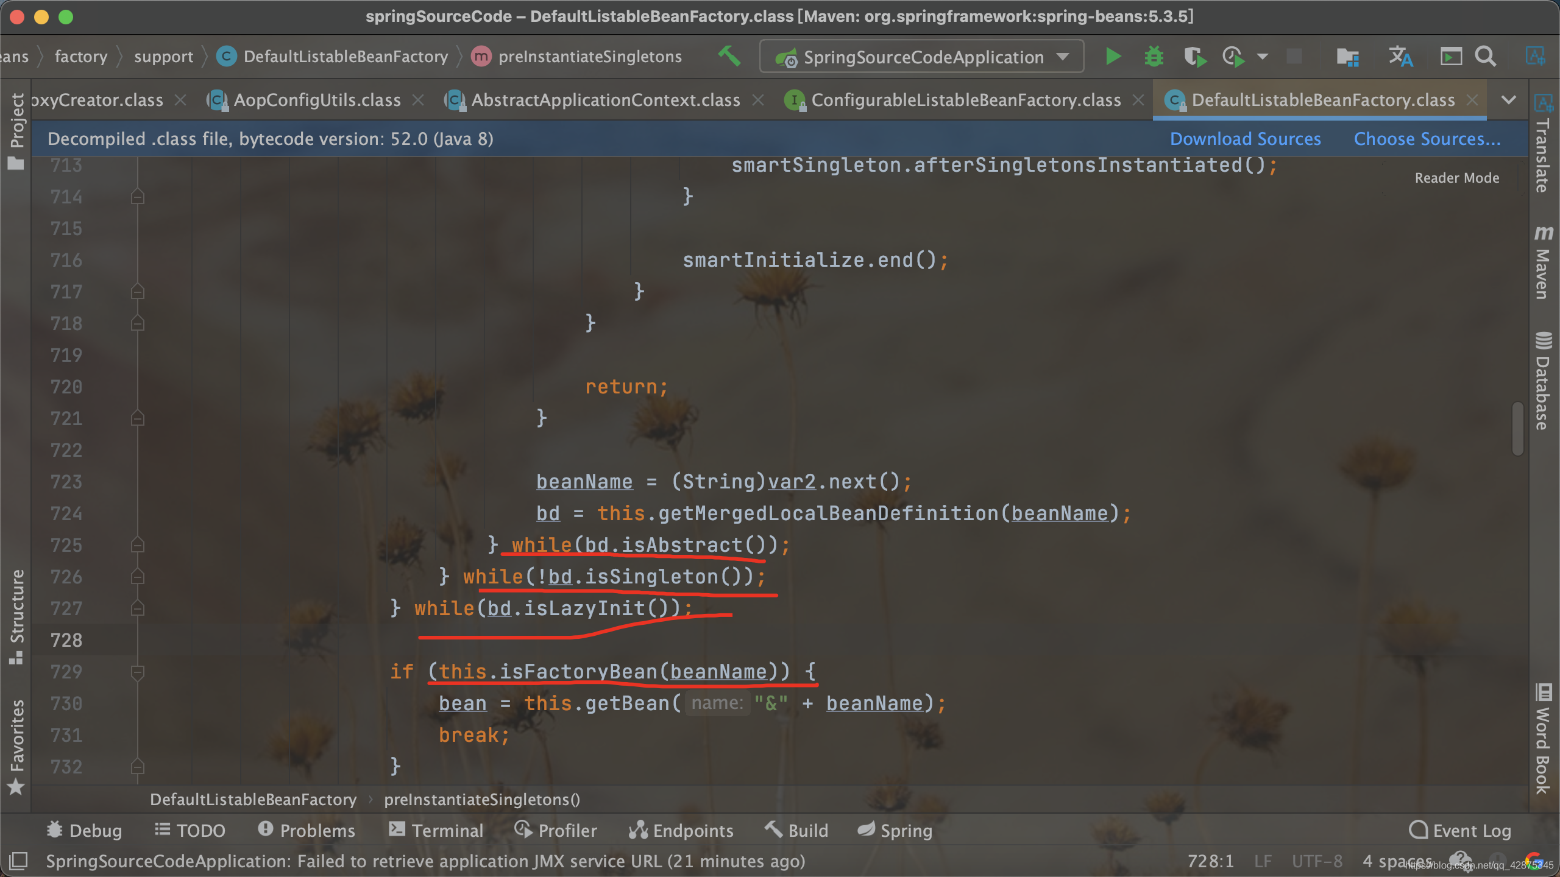This screenshot has height=877, width=1560.
Task: Click the Download Sources link
Action: [x=1245, y=139]
